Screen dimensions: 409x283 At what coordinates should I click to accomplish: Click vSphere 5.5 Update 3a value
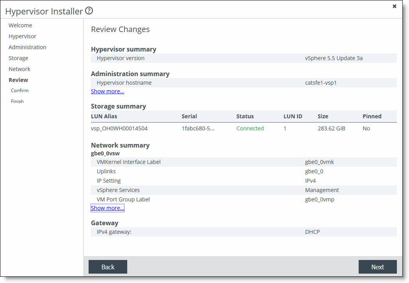[x=334, y=58]
